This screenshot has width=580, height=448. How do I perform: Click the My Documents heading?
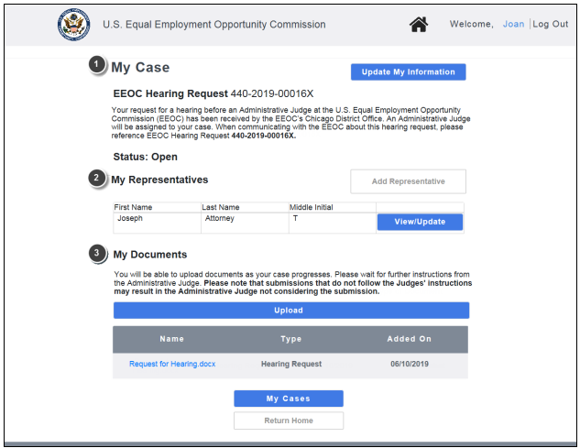tap(149, 255)
